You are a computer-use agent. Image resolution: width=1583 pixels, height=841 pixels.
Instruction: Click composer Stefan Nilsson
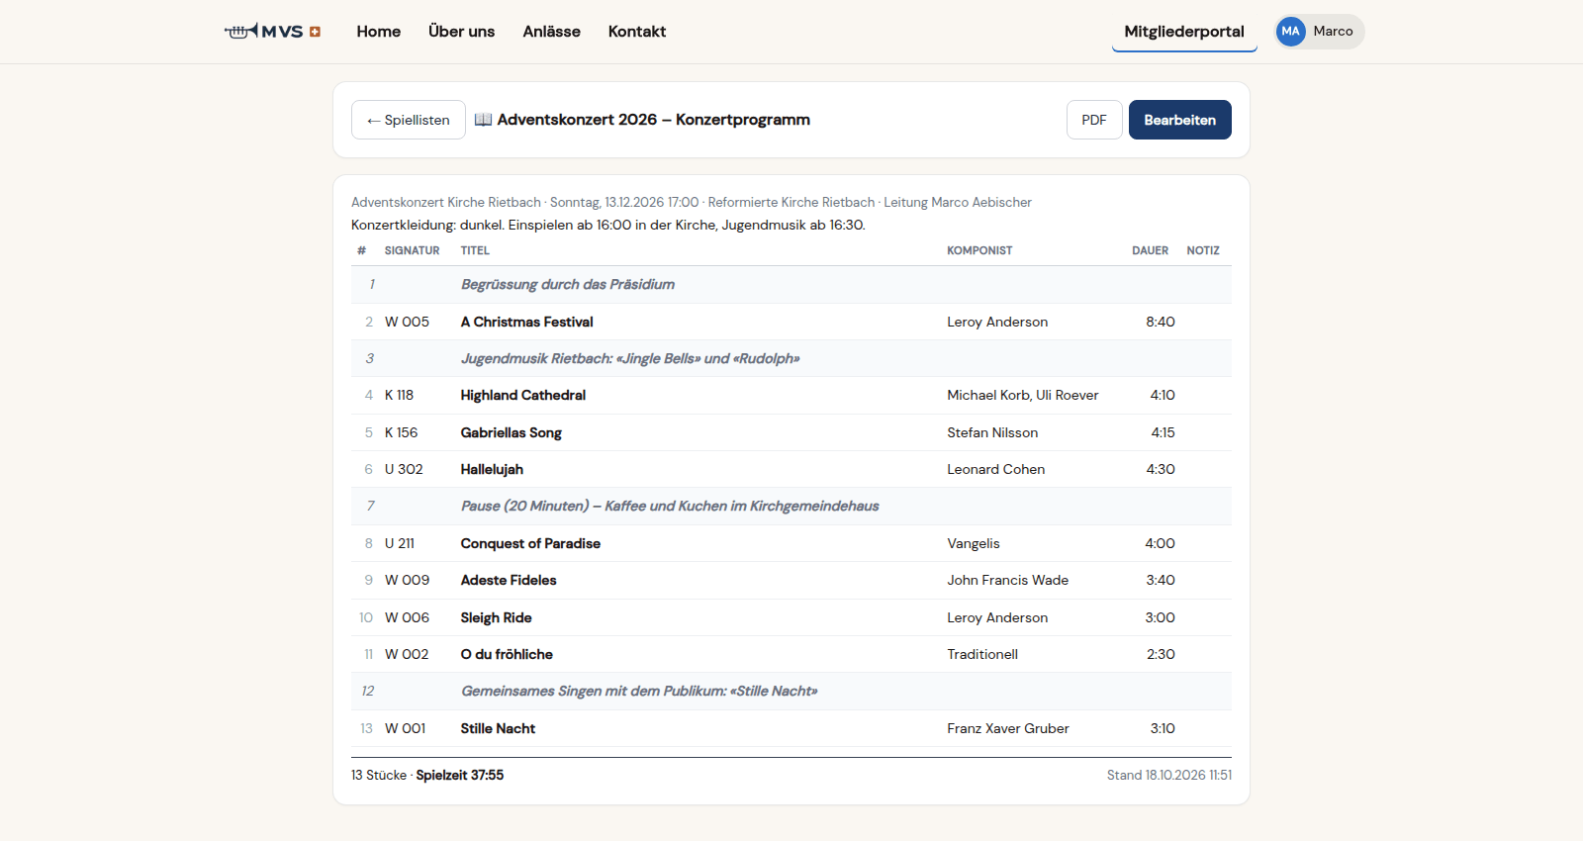click(x=992, y=432)
